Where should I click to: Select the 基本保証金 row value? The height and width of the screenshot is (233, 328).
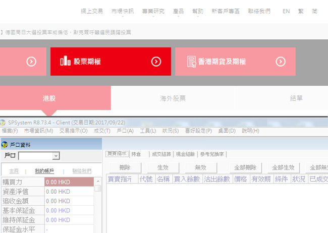69,210
